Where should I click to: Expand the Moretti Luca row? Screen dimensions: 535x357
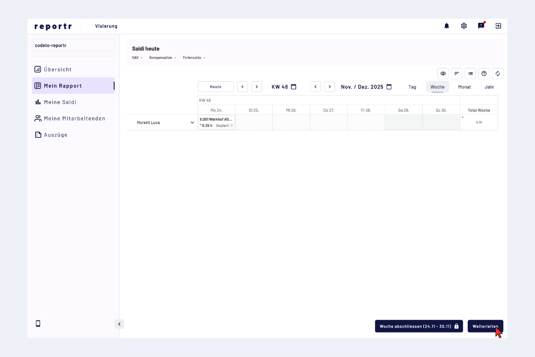click(192, 123)
